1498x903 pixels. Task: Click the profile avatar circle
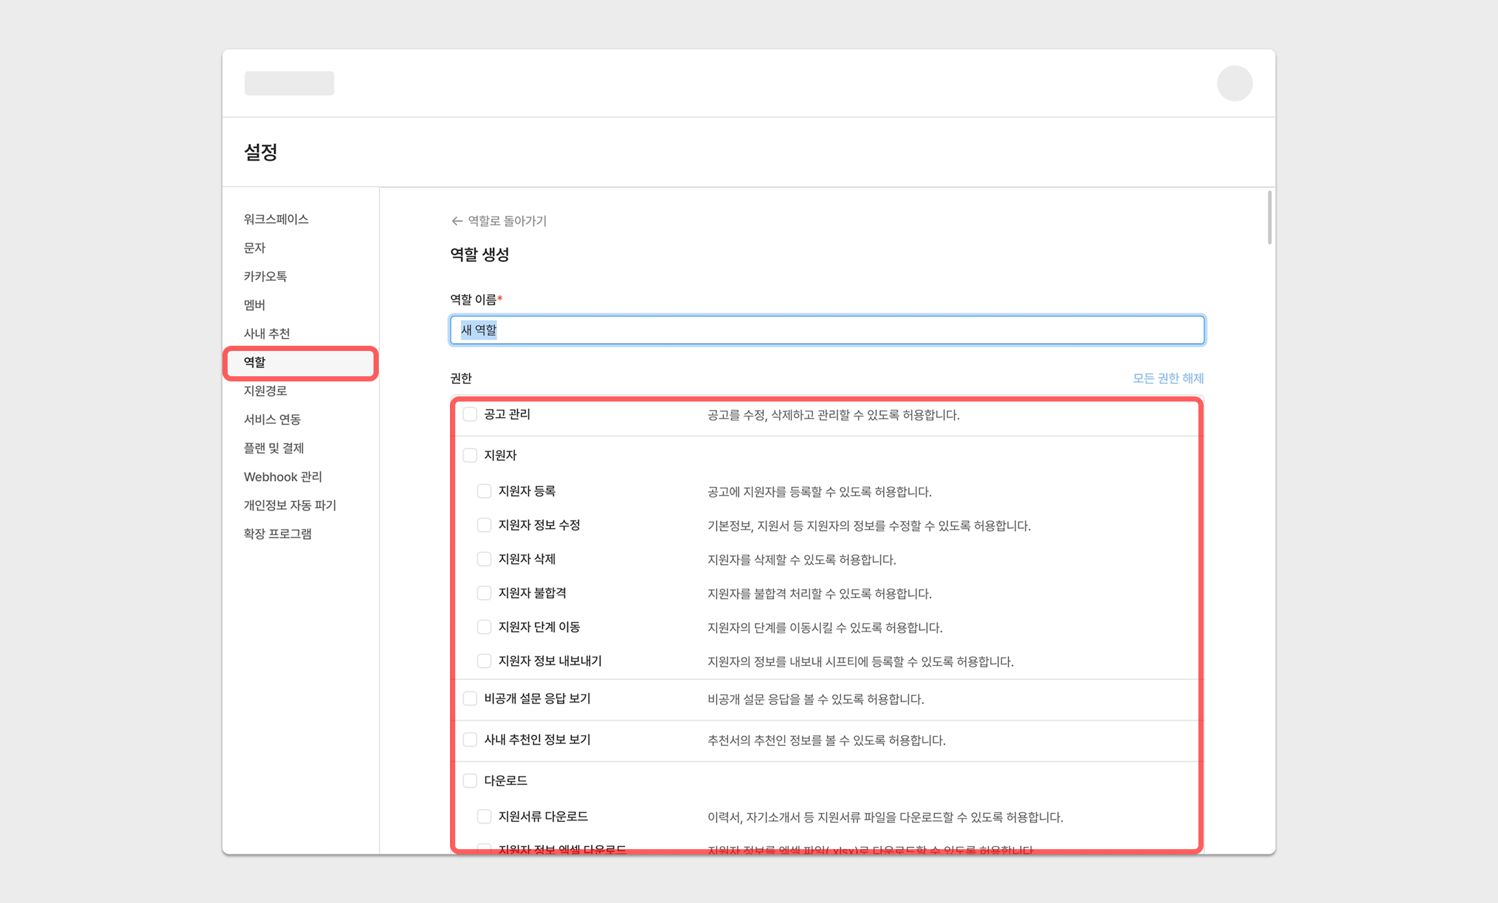1234,84
